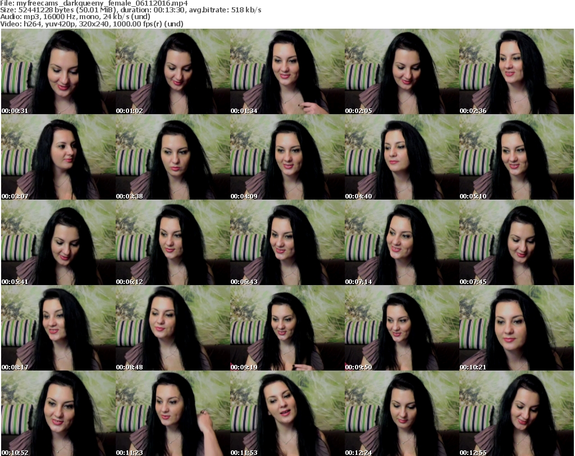Open the frame stamped 00:03:38
This screenshot has width=575, height=456.
click(x=173, y=157)
